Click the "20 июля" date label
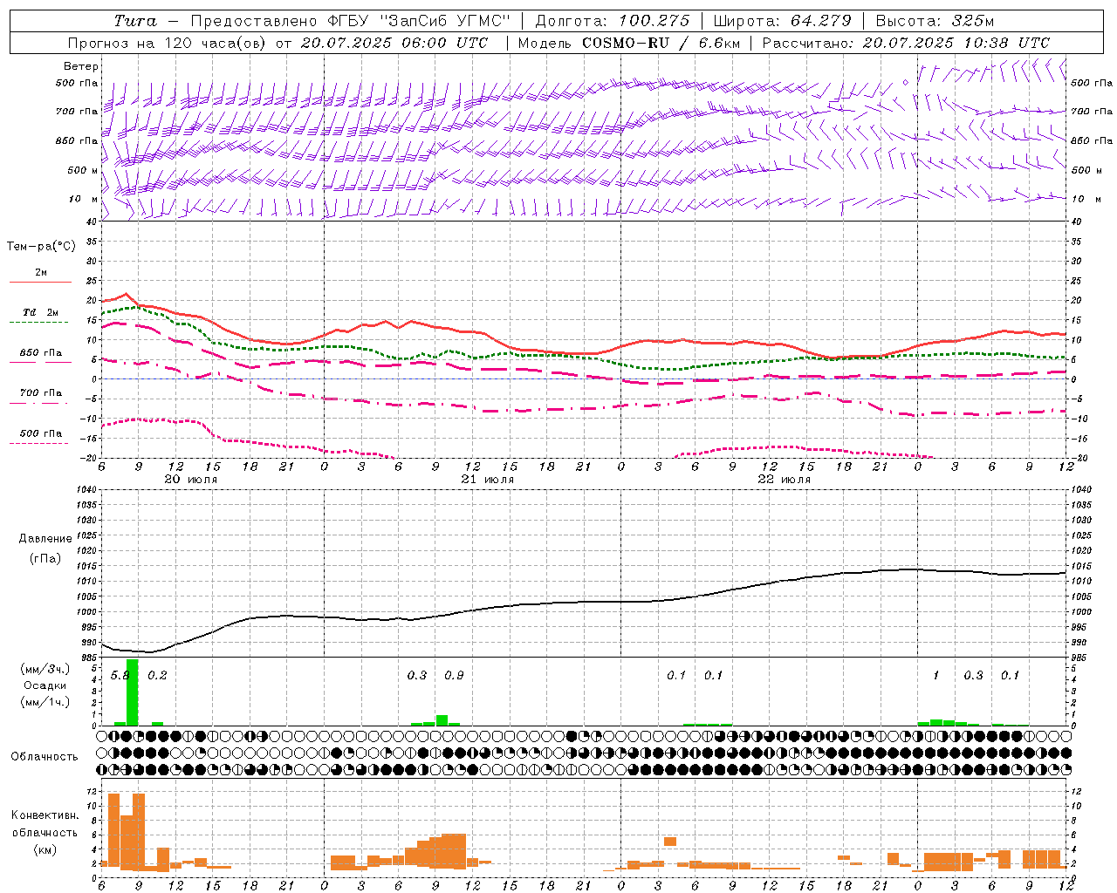 pyautogui.click(x=190, y=480)
